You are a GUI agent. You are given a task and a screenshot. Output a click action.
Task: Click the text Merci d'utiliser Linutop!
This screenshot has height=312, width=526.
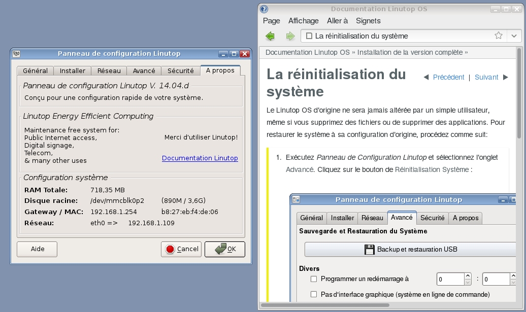201,137
